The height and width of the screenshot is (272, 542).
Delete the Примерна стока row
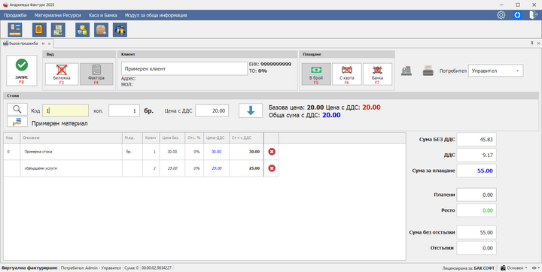coord(272,152)
